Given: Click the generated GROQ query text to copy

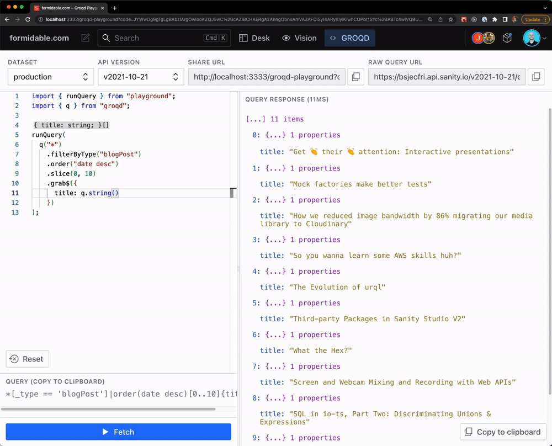Looking at the screenshot, I should click(x=121, y=394).
